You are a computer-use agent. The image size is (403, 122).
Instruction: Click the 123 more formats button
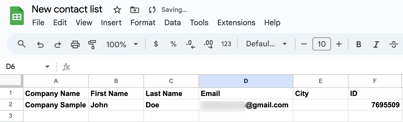coord(226,44)
